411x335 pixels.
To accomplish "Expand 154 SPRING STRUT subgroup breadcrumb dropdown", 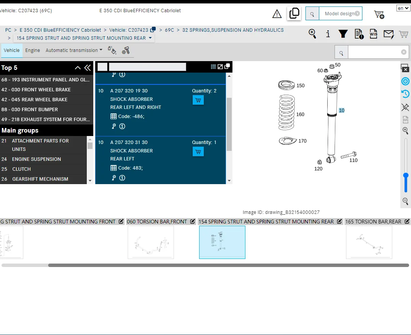I will pyautogui.click(x=150, y=38).
